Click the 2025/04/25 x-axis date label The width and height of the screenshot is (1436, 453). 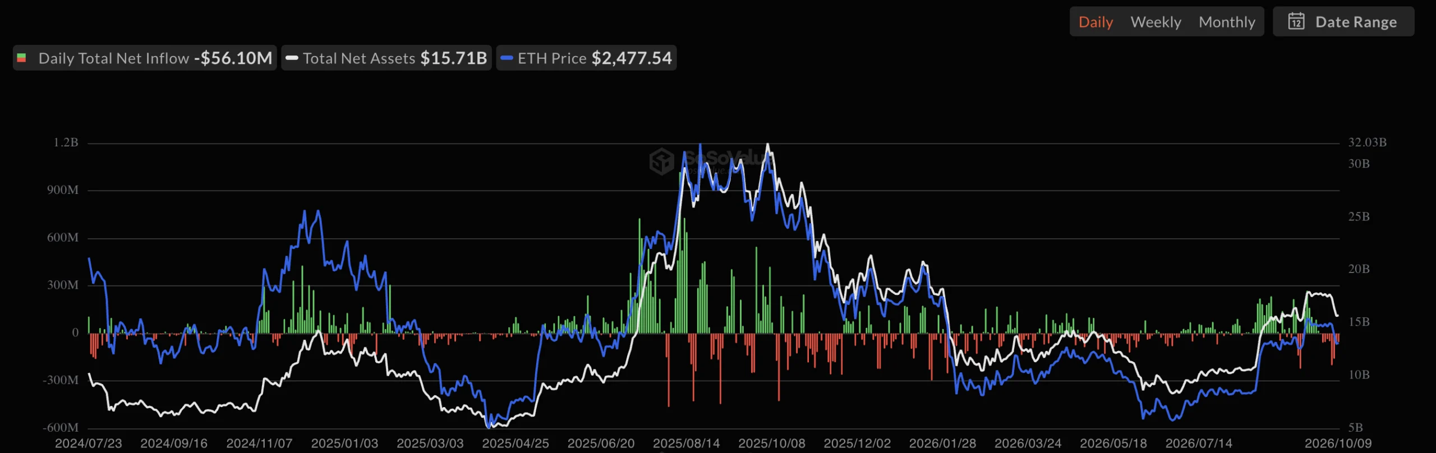pyautogui.click(x=516, y=443)
